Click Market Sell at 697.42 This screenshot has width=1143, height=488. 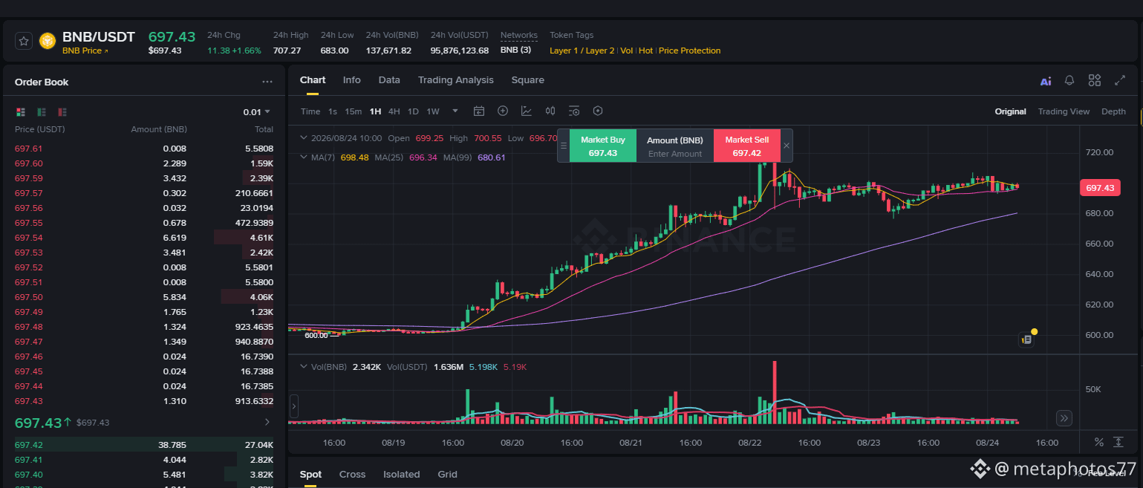[747, 146]
